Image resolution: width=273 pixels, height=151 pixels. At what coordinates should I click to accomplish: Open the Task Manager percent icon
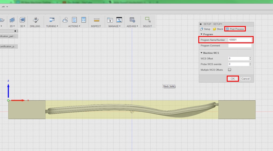tap(119, 20)
